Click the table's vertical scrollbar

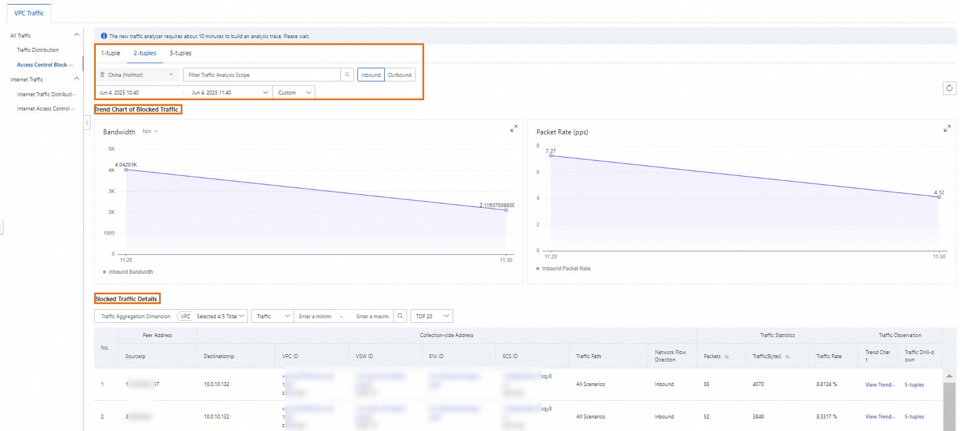point(949,404)
